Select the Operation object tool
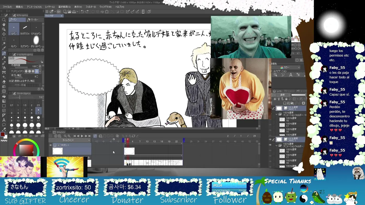365x205 pixels. point(4,29)
